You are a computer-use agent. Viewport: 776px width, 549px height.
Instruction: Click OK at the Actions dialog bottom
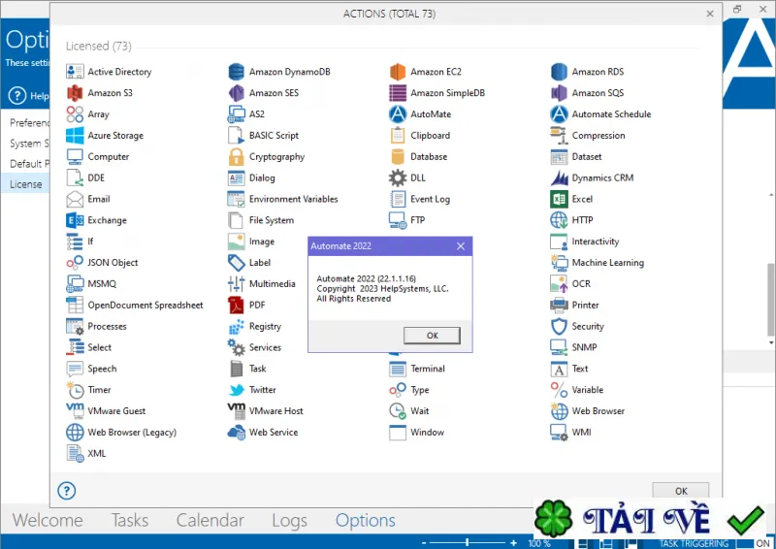point(681,490)
